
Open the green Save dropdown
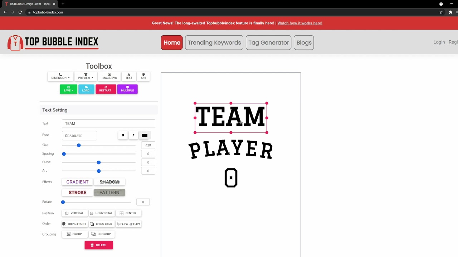68,89
